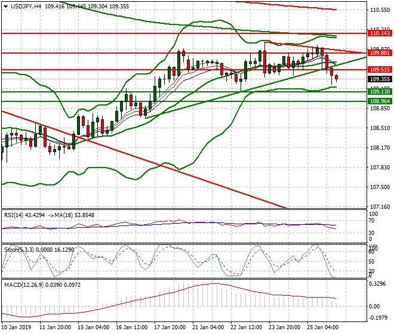
Task: Click the 107.500 price scale value
Action: [380, 187]
